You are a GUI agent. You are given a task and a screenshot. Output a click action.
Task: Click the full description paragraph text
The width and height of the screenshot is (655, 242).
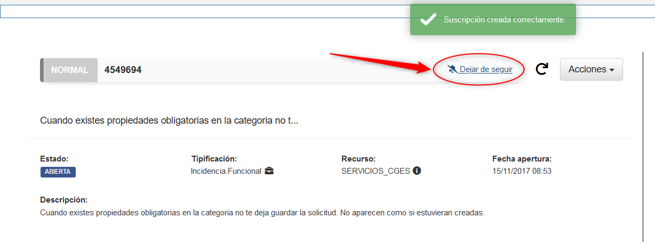pyautogui.click(x=262, y=213)
